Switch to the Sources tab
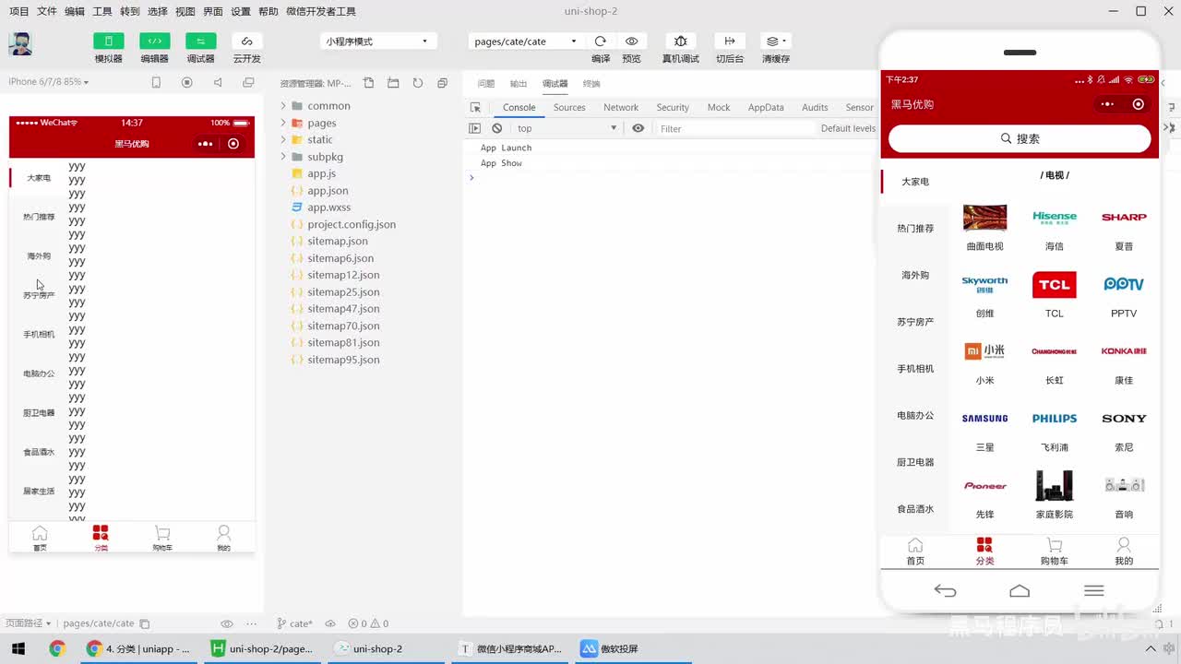 569,108
